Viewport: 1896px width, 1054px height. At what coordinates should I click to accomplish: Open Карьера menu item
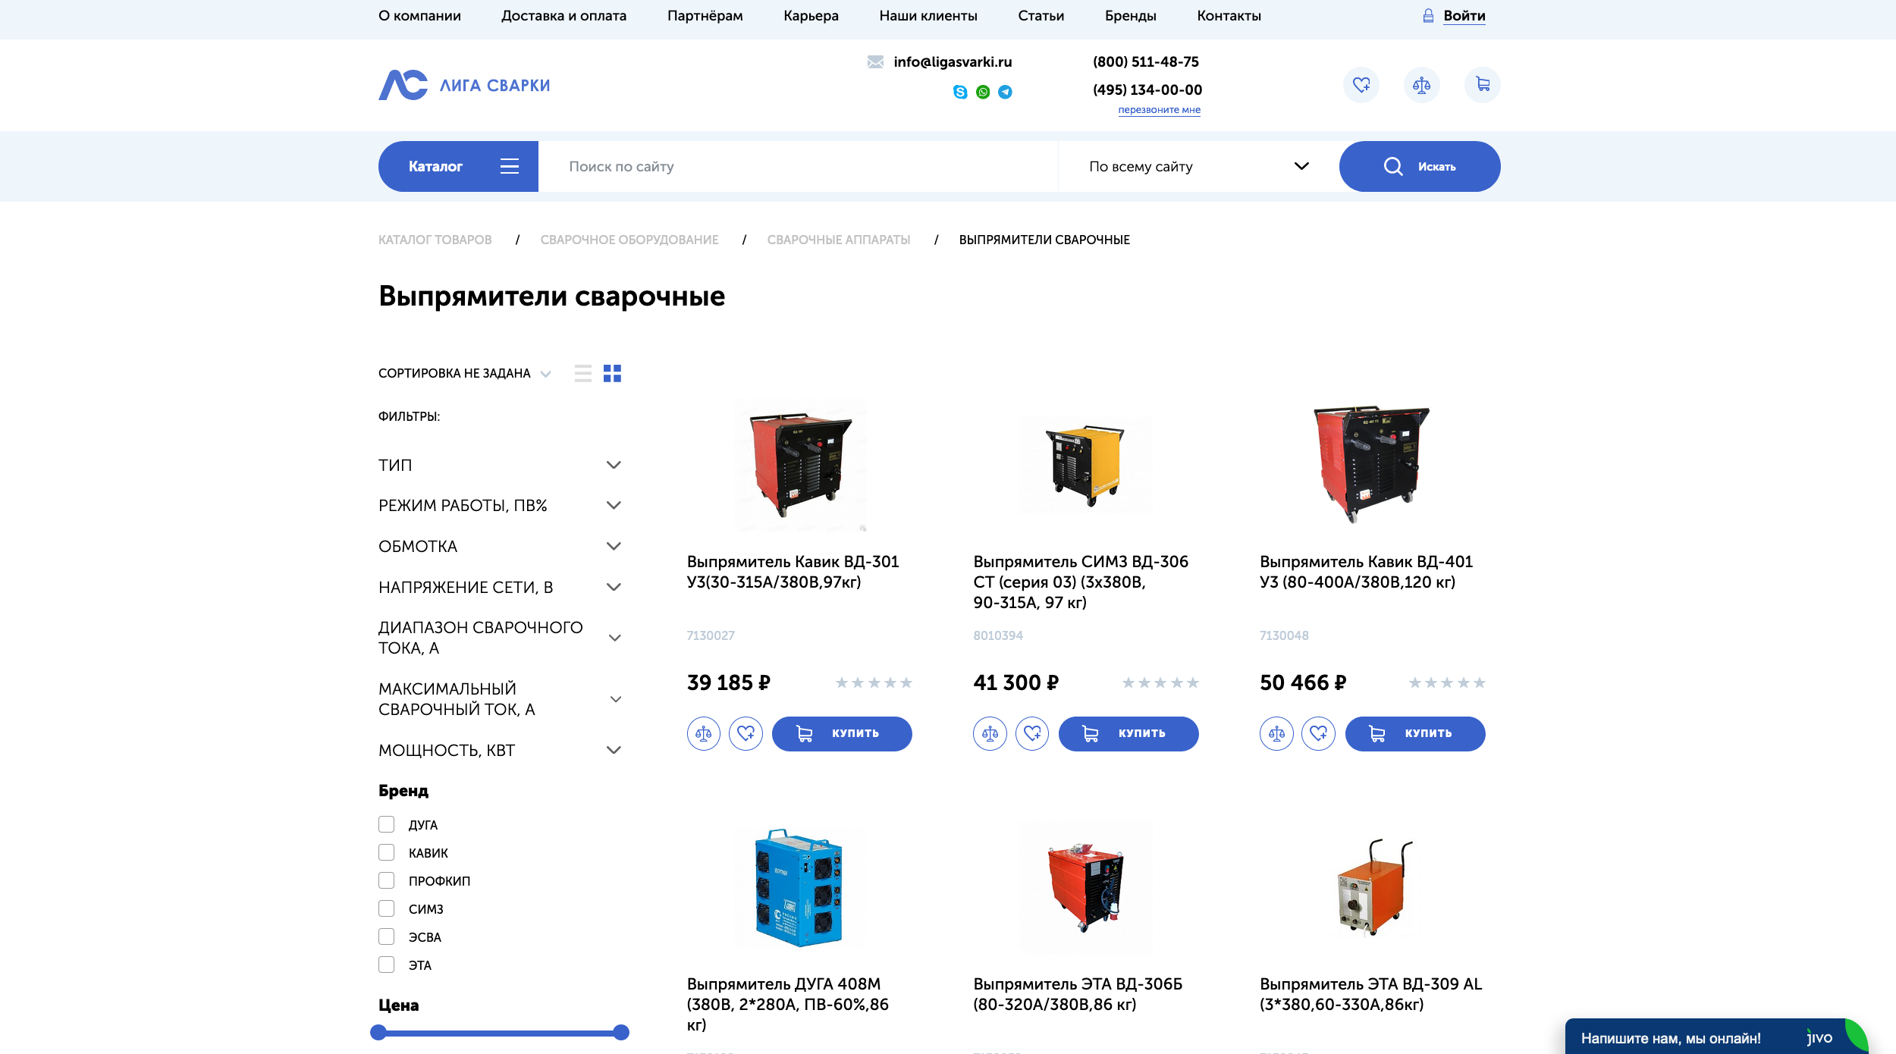[811, 16]
